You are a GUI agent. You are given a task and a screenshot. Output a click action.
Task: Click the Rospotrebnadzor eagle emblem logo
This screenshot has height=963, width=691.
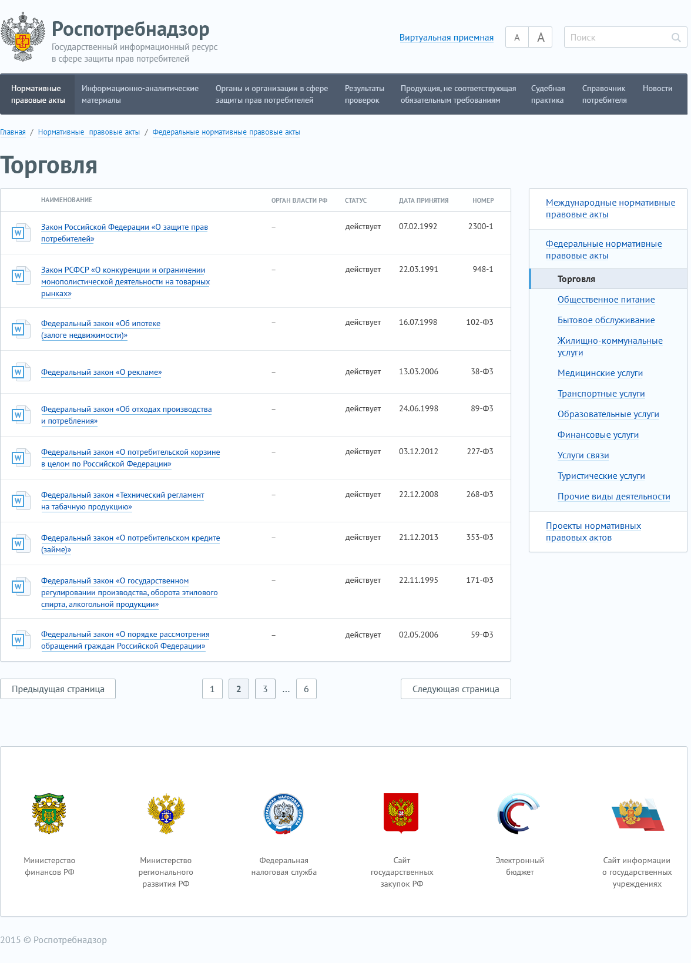[23, 38]
